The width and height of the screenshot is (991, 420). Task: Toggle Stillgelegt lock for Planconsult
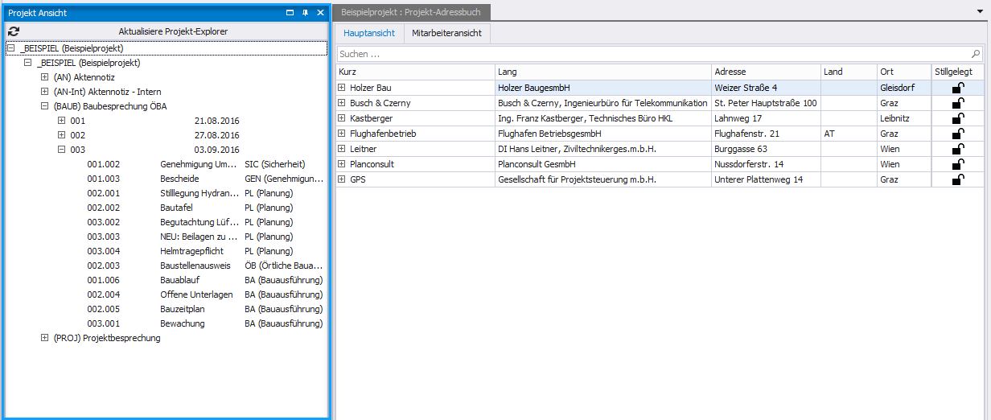[x=958, y=164]
